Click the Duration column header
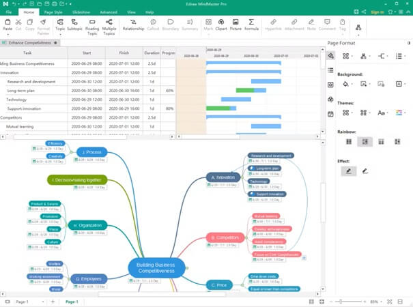The height and width of the screenshot is (307, 413). click(x=152, y=53)
